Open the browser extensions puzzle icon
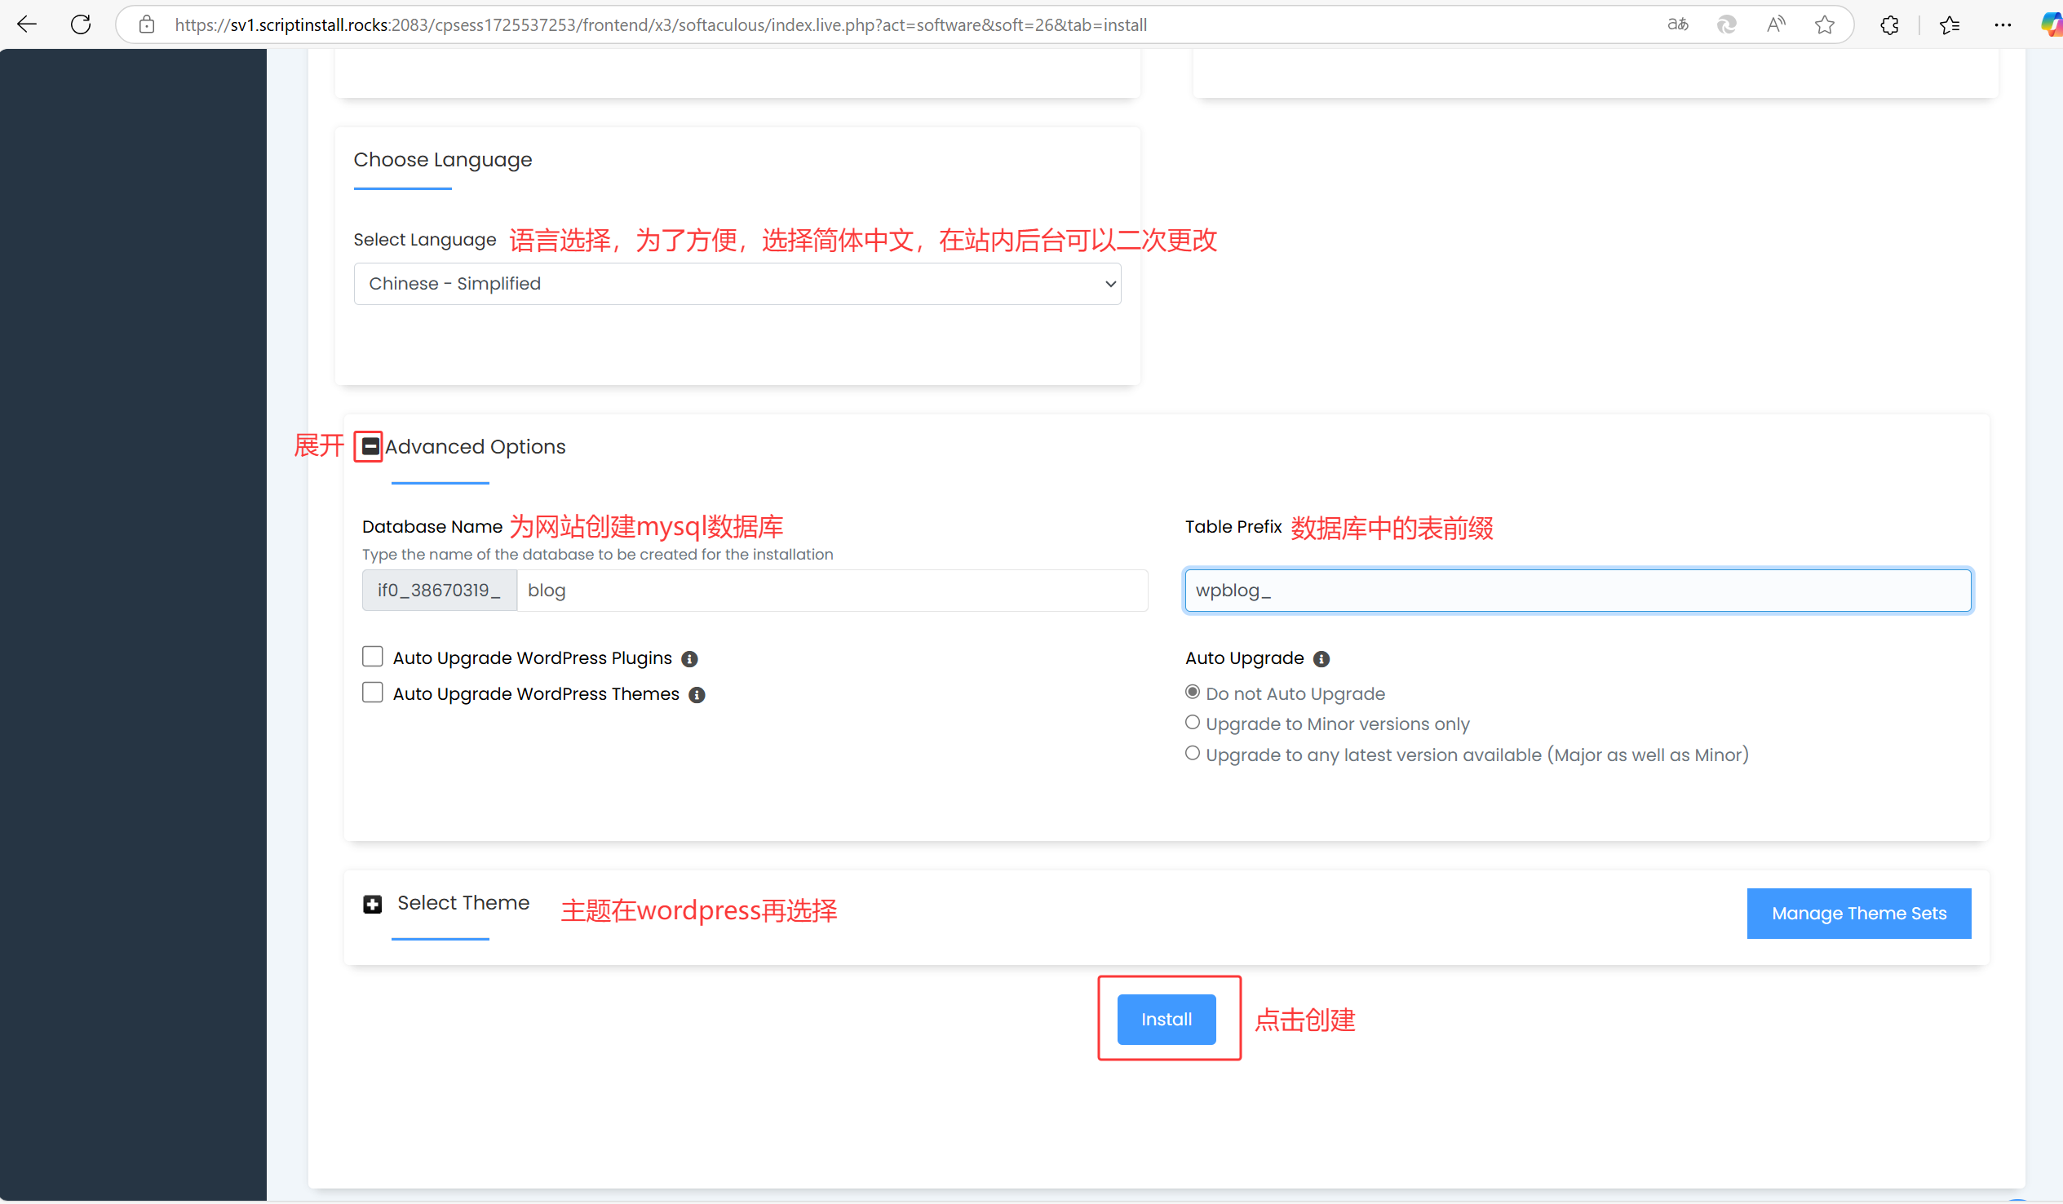2063x1204 pixels. click(x=1888, y=24)
